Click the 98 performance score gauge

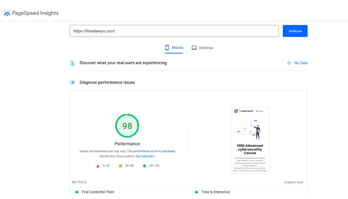tap(127, 126)
